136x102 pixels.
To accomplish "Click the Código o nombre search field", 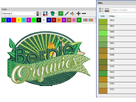I will pos(123,10).
